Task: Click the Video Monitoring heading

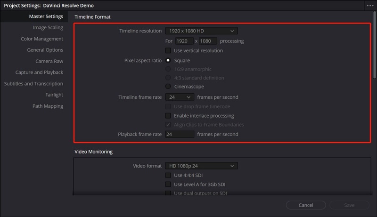Action: 93,152
